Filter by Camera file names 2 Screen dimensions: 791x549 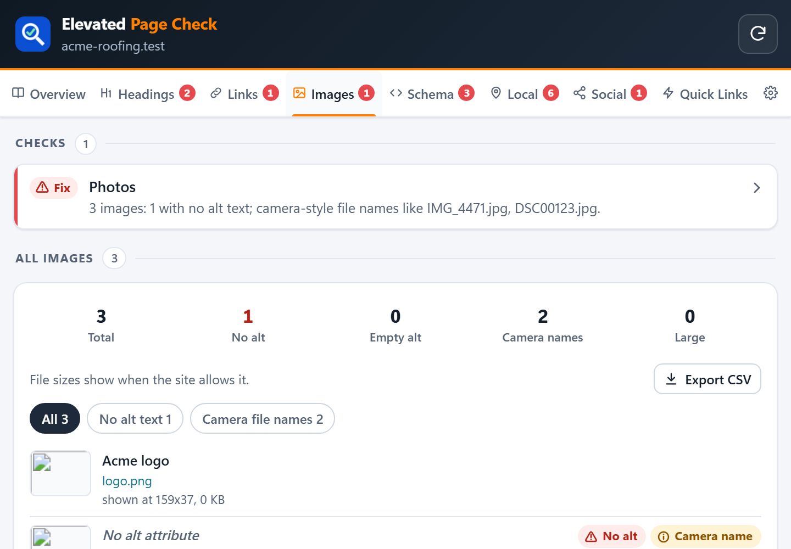pos(263,419)
